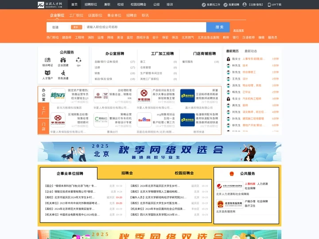Viewport: 319px width, 239px height.
Task: Open 公招 in top navigation
Action: 156,4
